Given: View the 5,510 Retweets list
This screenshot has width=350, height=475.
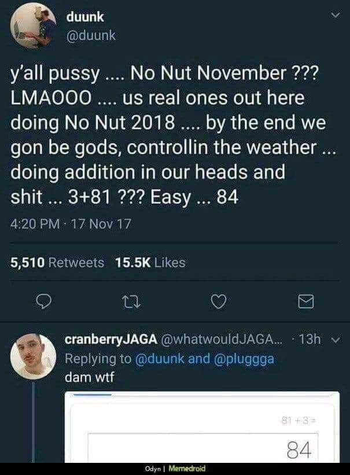Looking at the screenshot, I should pos(57,262).
